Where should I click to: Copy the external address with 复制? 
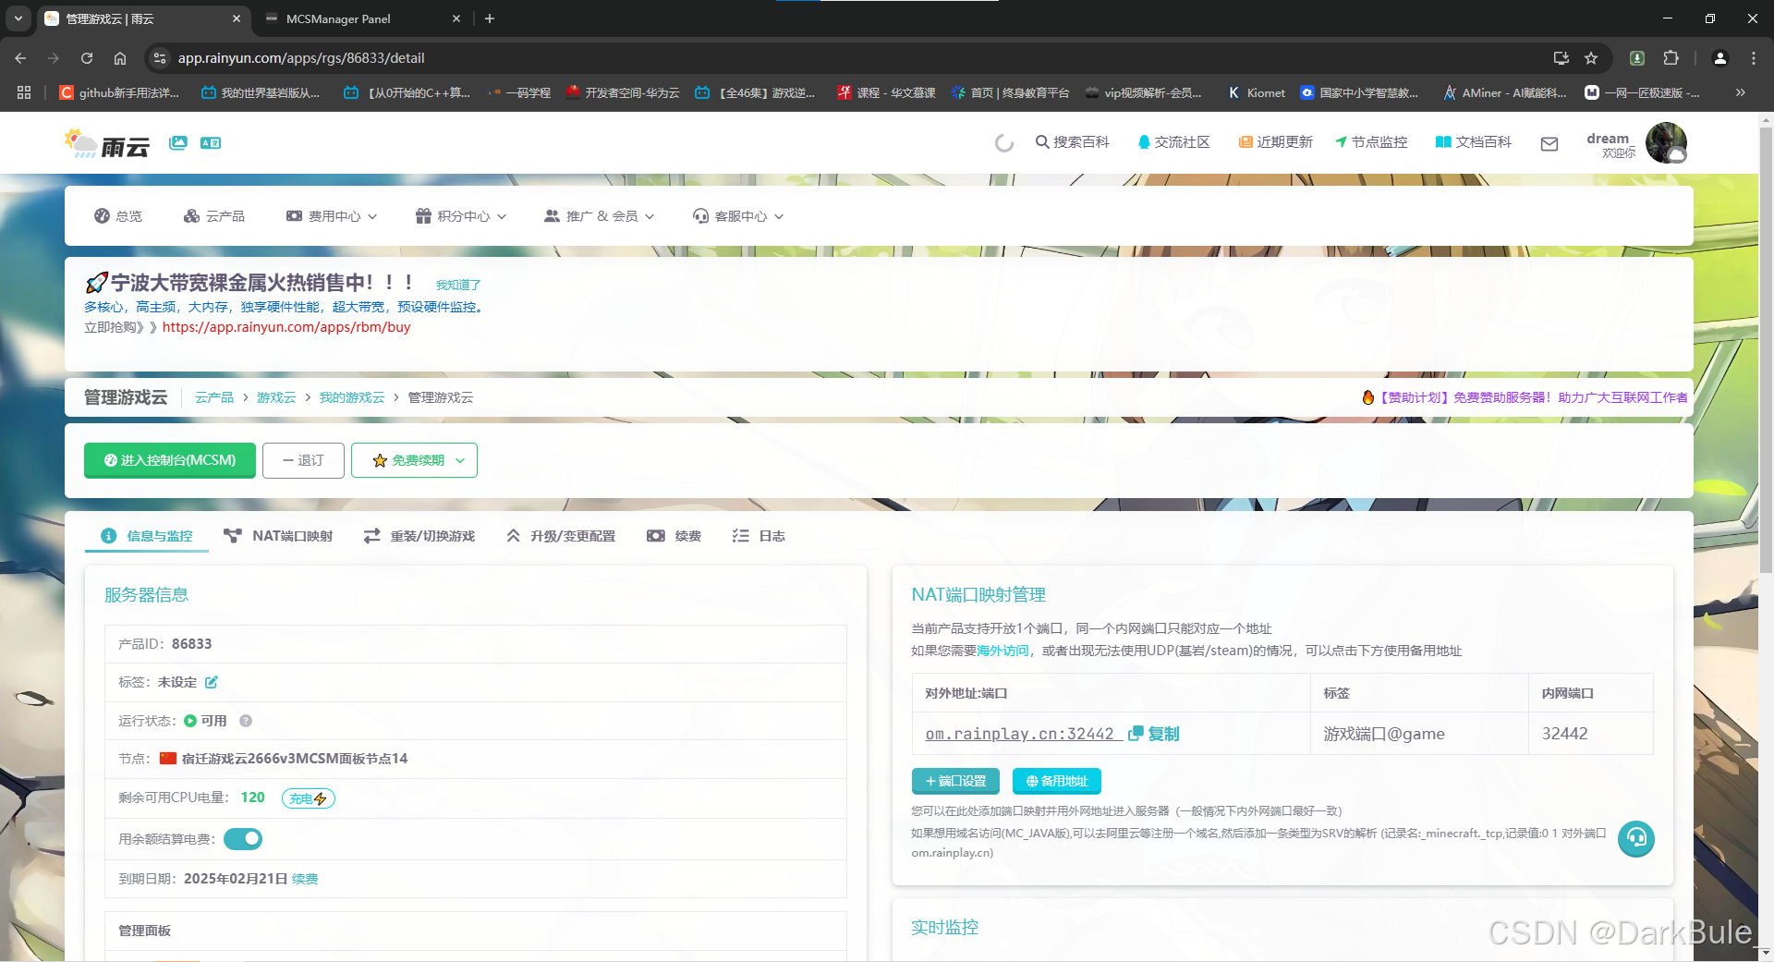[1154, 734]
